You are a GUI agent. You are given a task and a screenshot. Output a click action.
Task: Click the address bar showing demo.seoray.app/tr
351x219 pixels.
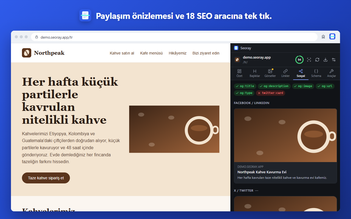click(x=174, y=37)
